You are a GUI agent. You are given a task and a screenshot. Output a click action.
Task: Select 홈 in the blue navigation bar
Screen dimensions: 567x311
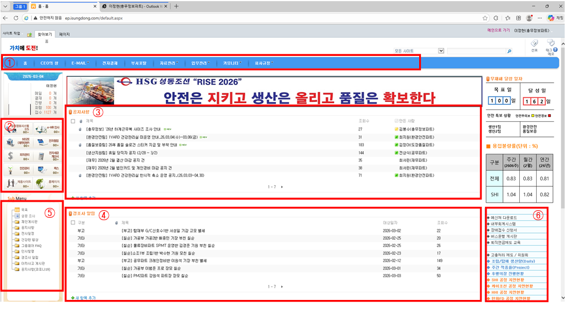[x=25, y=63]
